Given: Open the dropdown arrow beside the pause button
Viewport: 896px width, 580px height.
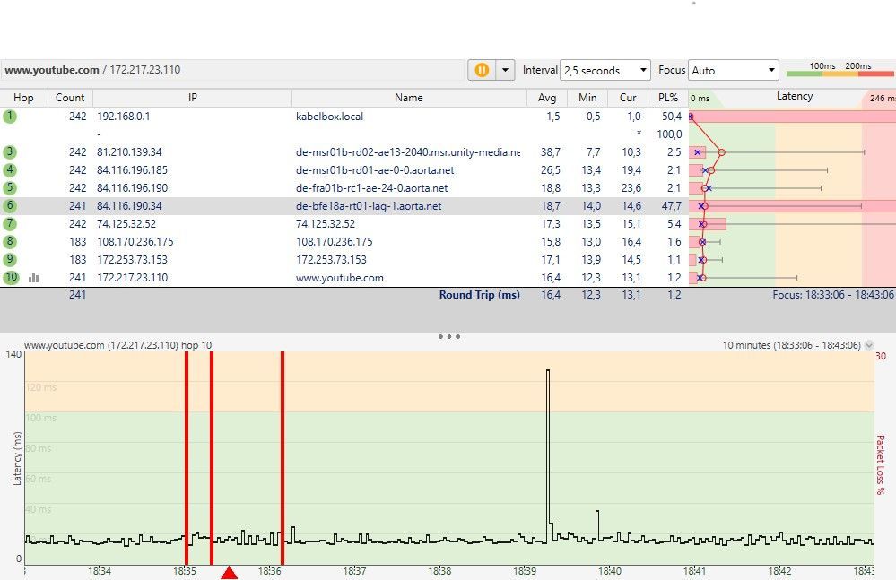Looking at the screenshot, I should [x=505, y=70].
